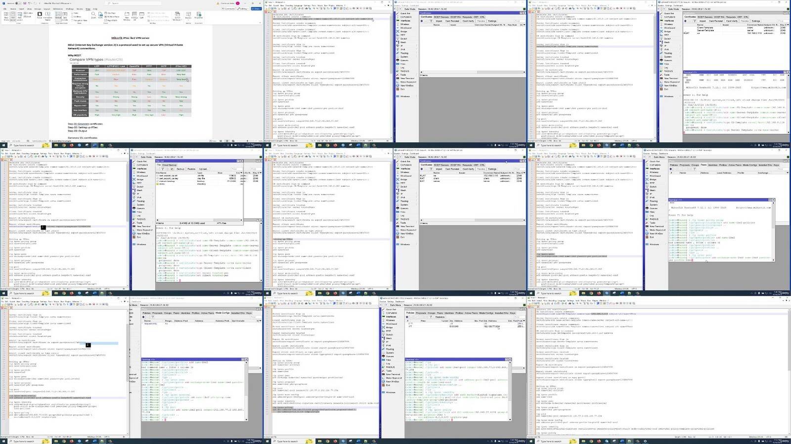Open the Insert tab in Word
This screenshot has width=791, height=444.
pos(21,9)
